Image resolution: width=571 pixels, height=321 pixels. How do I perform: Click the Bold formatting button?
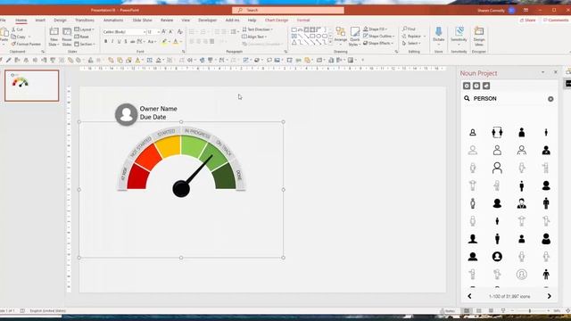[105, 42]
